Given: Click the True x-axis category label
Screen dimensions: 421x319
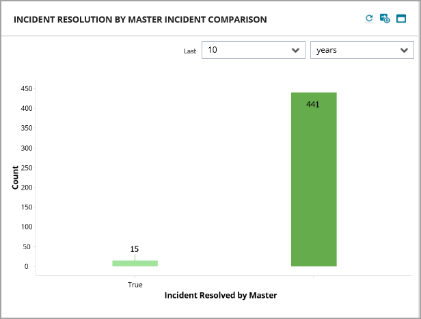Looking at the screenshot, I should point(135,284).
